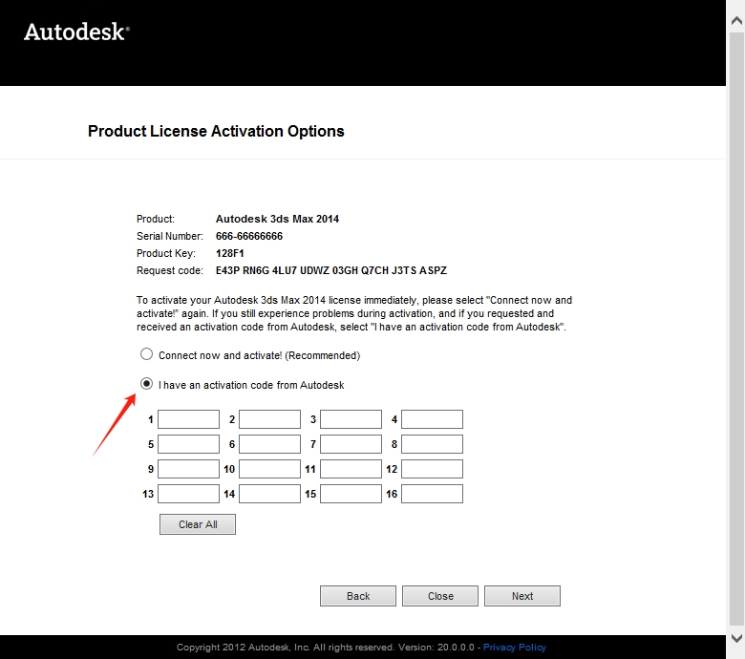Open the Privacy Policy link
The image size is (745, 659).
click(514, 648)
